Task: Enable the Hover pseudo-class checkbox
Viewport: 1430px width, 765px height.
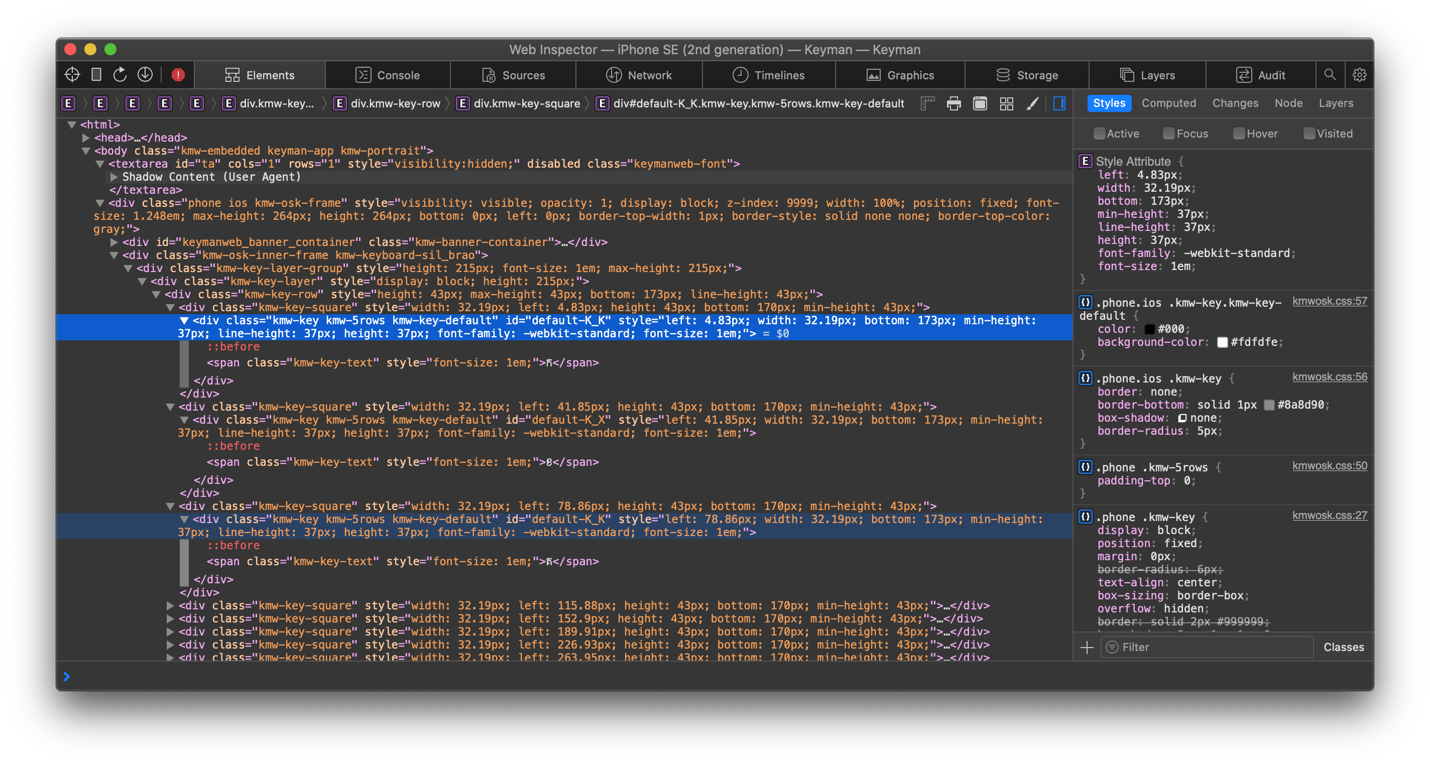Action: [1239, 133]
